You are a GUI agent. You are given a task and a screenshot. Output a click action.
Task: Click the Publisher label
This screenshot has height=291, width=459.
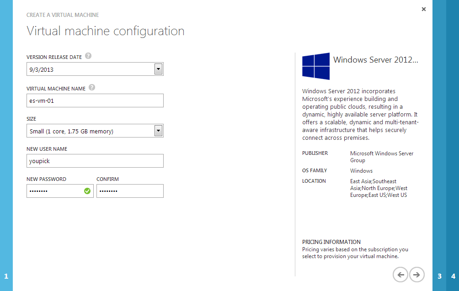click(315, 153)
